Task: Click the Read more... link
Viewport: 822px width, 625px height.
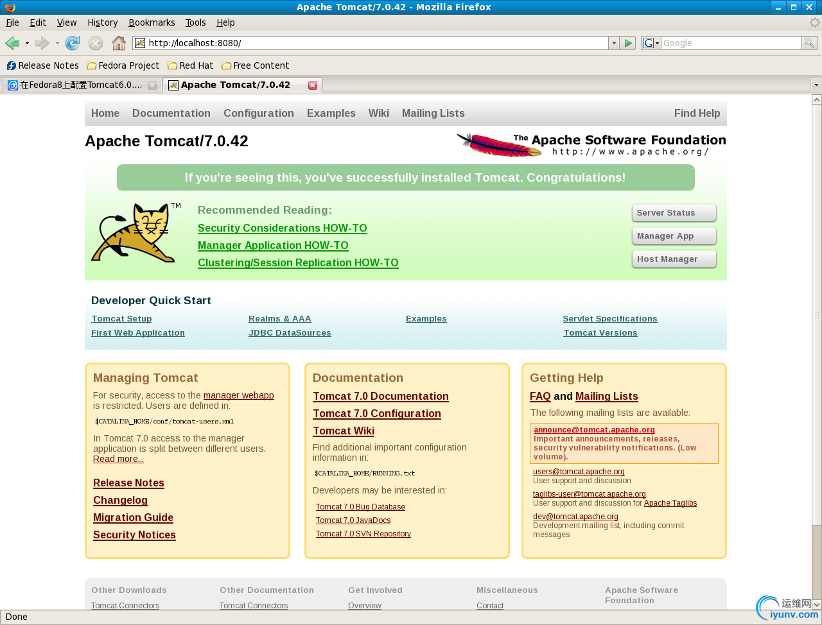Action: pyautogui.click(x=118, y=459)
